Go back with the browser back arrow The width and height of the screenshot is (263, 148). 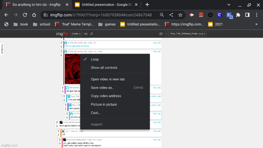click(6, 15)
